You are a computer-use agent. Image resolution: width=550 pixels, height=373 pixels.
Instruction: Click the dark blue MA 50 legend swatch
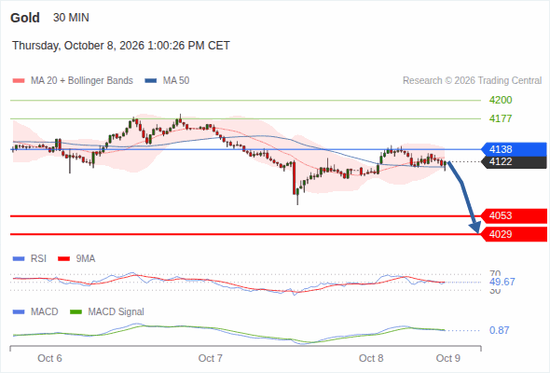(151, 81)
